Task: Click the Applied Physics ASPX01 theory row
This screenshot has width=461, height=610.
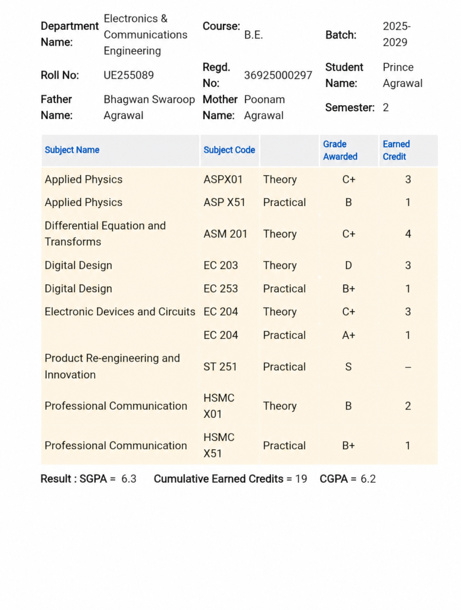Action: point(239,179)
